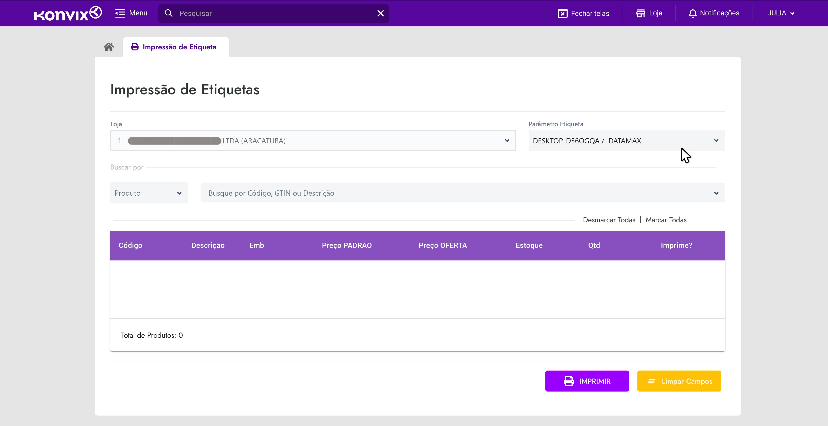The width and height of the screenshot is (828, 426).
Task: Open the Notificações bell icon
Action: tap(692, 13)
